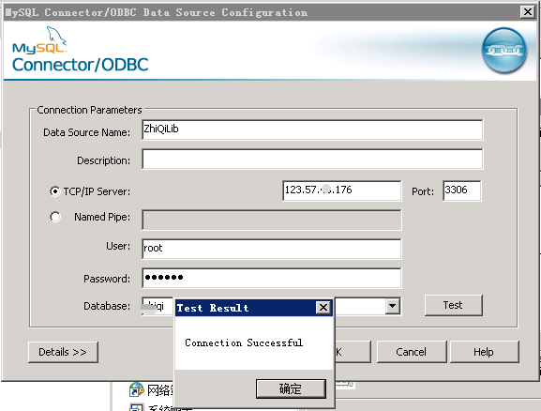
Task: Click the chain-link connector icon in header
Action: [x=504, y=51]
